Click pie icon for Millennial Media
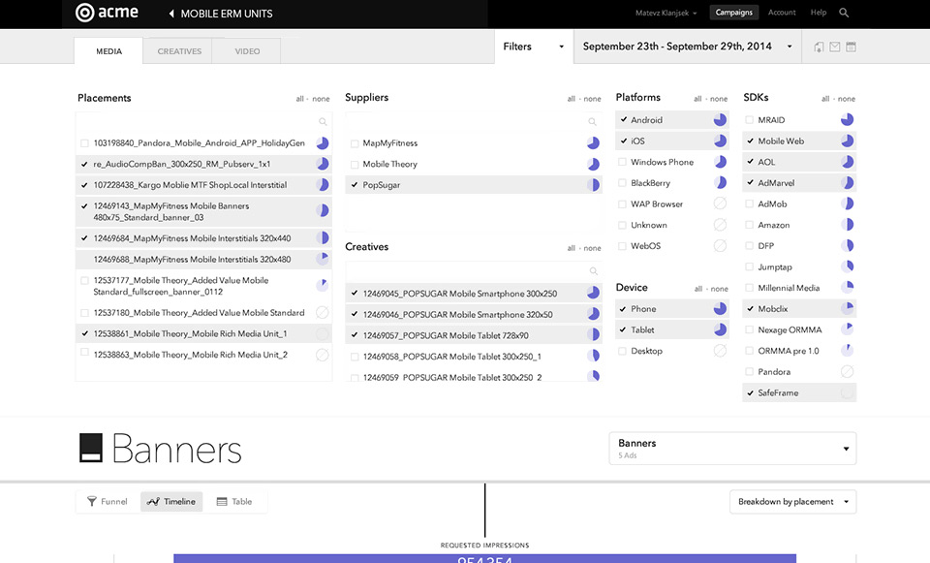930x563 pixels. click(847, 288)
